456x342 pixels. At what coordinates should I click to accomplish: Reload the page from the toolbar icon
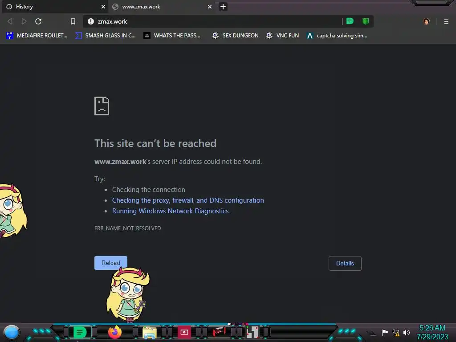point(38,21)
